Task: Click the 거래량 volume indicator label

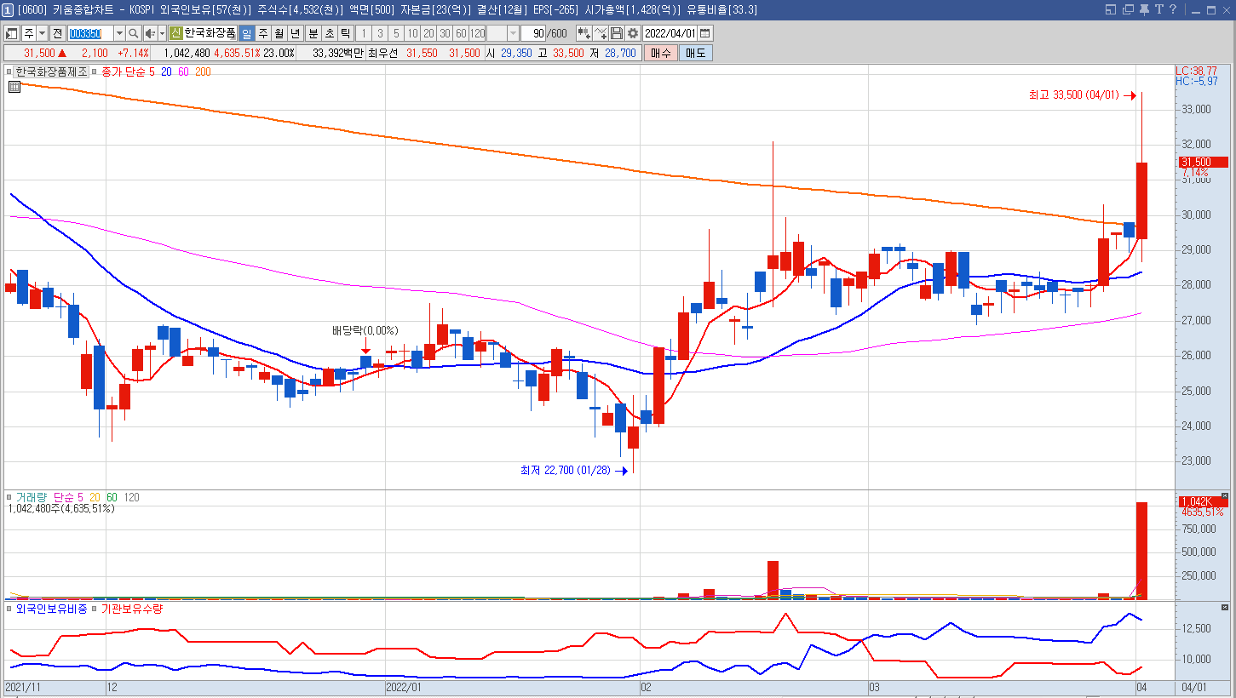Action: click(33, 496)
